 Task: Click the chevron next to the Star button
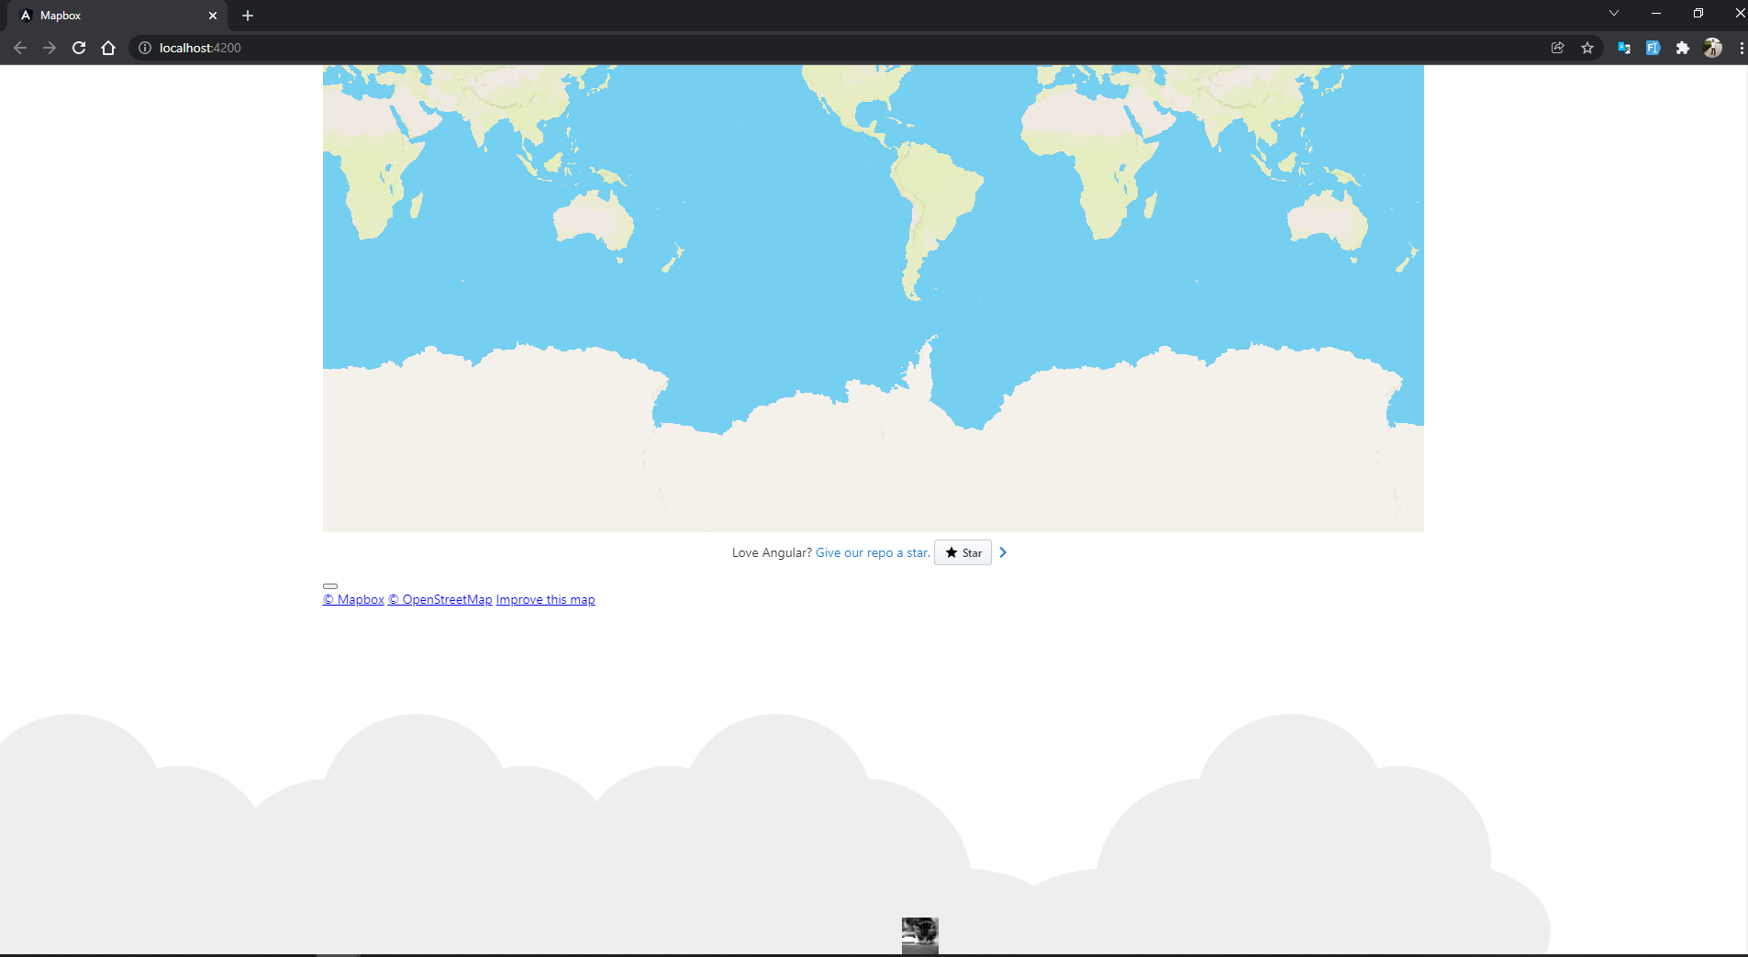1003,552
